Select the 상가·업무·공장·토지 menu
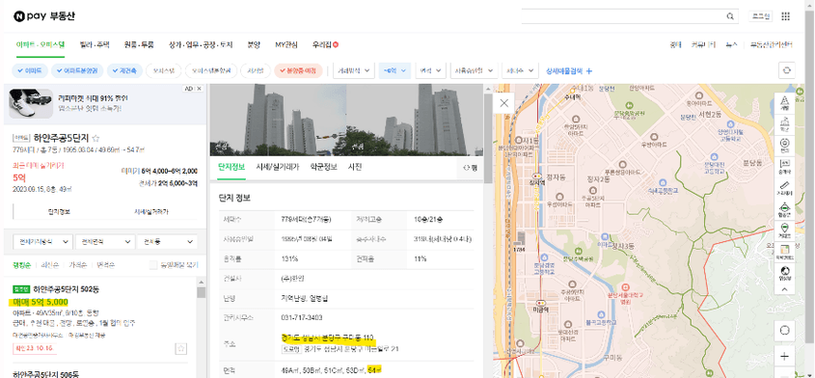 pos(201,45)
